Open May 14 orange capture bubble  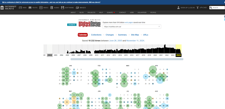[67, 102]
